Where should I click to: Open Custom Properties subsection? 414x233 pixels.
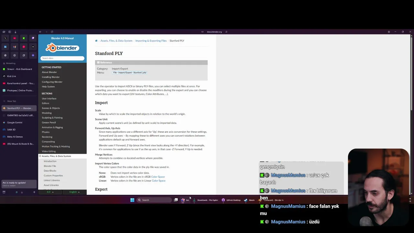(53, 176)
